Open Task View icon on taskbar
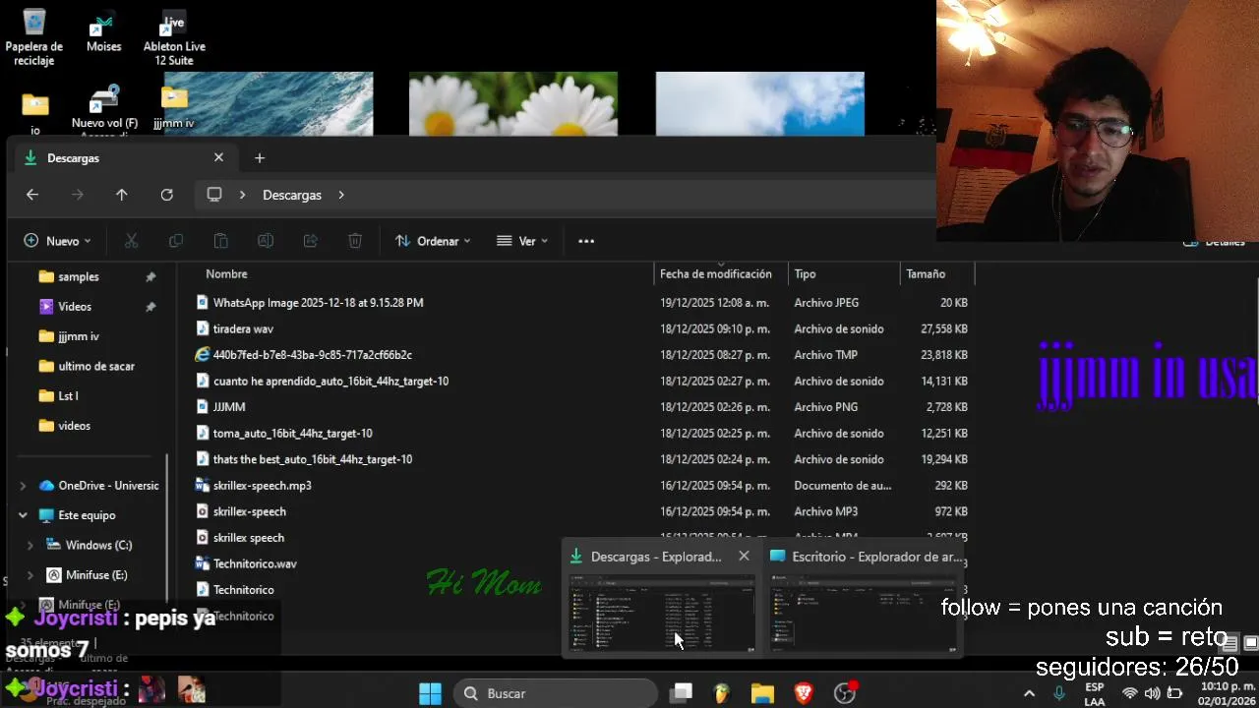This screenshot has height=708, width=1259. [682, 693]
